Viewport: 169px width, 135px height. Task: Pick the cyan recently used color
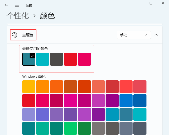coord(43,59)
